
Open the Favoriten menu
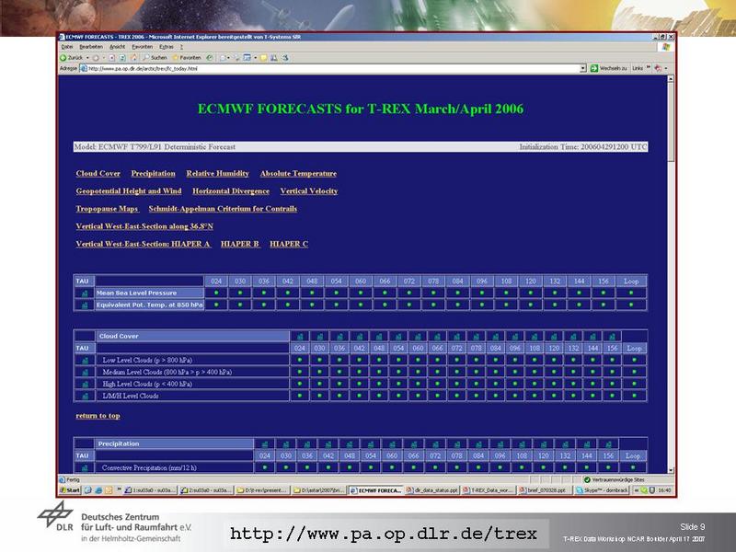coord(143,47)
